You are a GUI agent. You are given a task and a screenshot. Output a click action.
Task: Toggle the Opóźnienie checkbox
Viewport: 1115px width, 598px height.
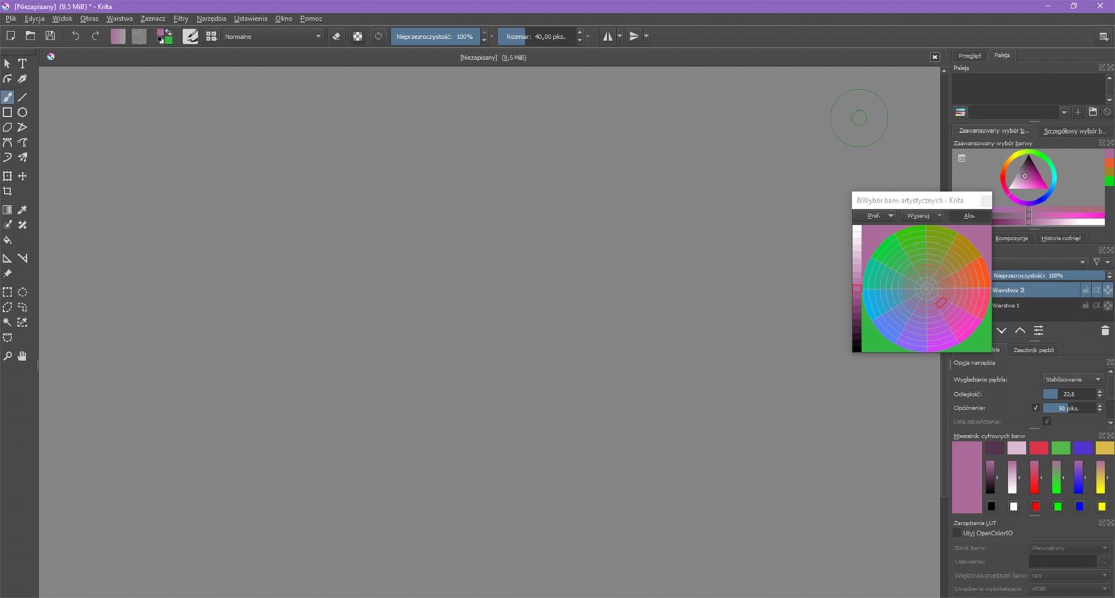[x=1035, y=408]
